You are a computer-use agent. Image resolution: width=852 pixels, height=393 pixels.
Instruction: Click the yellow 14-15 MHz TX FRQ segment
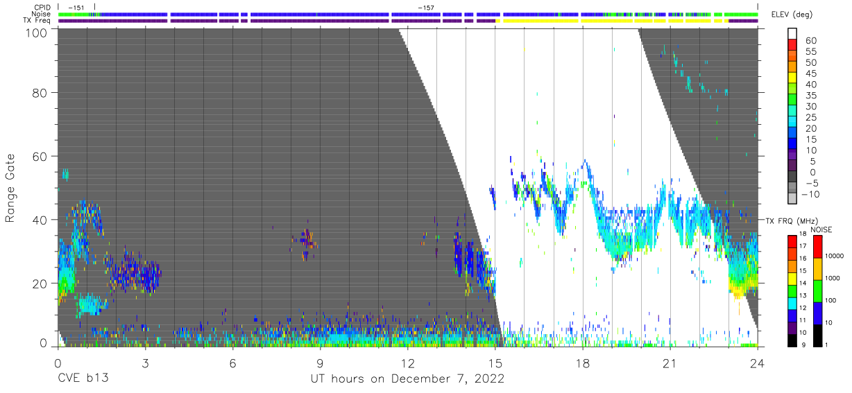(x=792, y=277)
